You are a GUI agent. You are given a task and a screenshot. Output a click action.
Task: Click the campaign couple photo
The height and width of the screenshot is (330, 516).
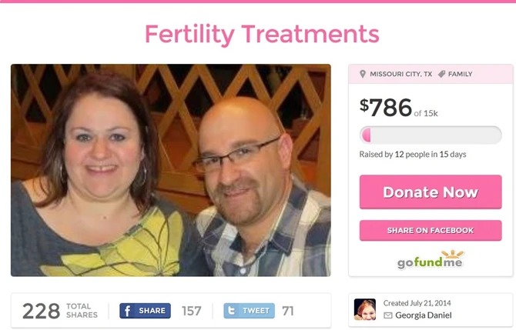pyautogui.click(x=171, y=170)
